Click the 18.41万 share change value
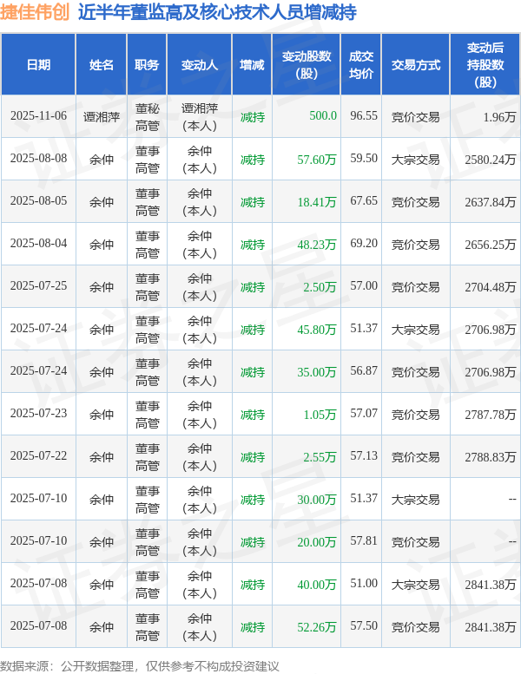Viewport: 521px width, 674px height. tap(317, 202)
